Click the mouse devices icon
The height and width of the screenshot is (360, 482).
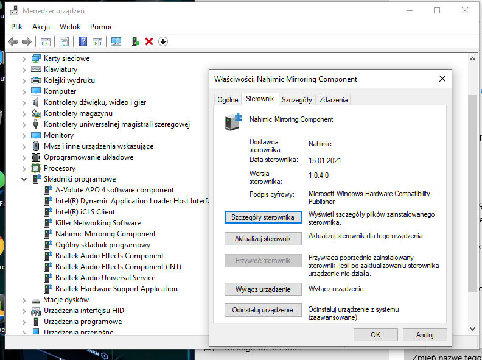[36, 146]
